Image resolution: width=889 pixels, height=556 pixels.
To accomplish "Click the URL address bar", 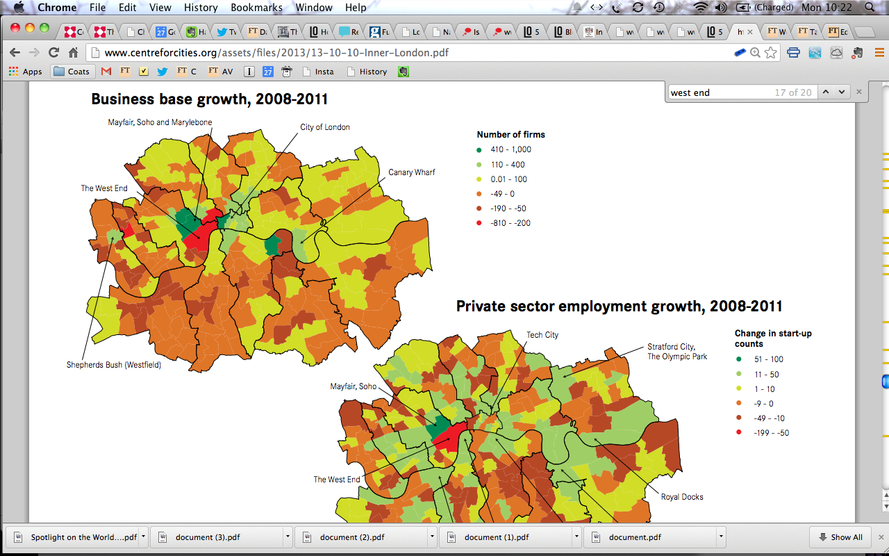I will click(410, 53).
